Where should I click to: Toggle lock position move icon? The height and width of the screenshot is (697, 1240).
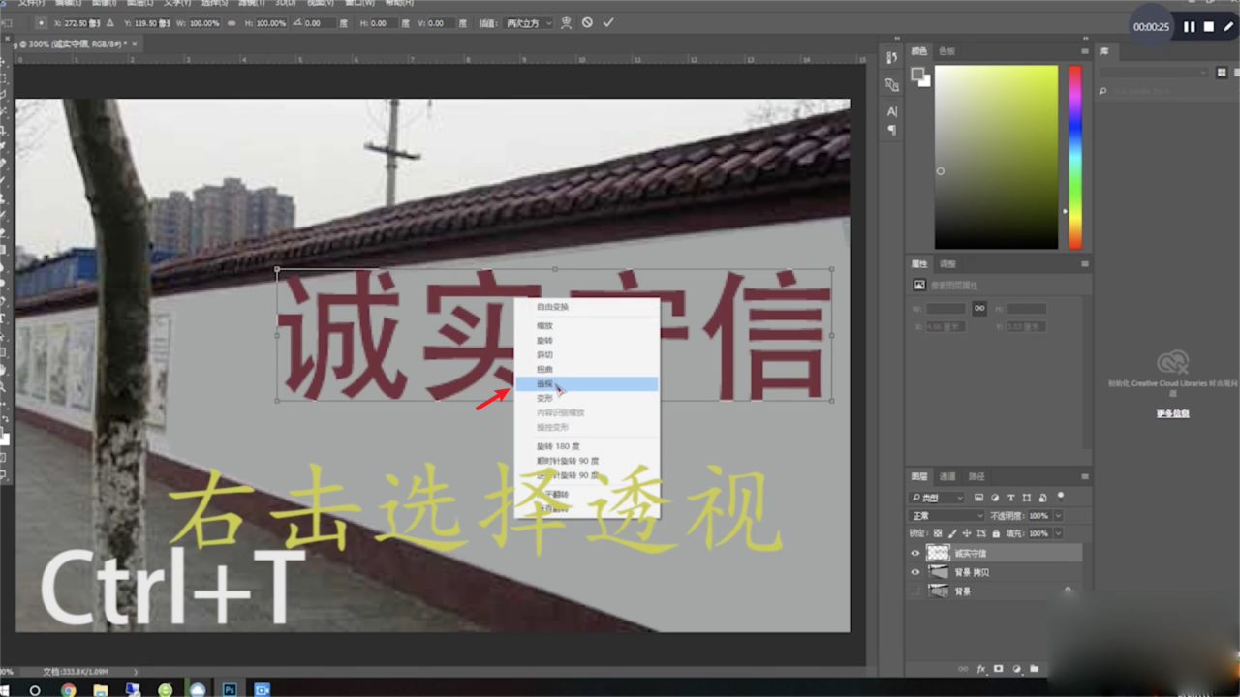click(968, 533)
